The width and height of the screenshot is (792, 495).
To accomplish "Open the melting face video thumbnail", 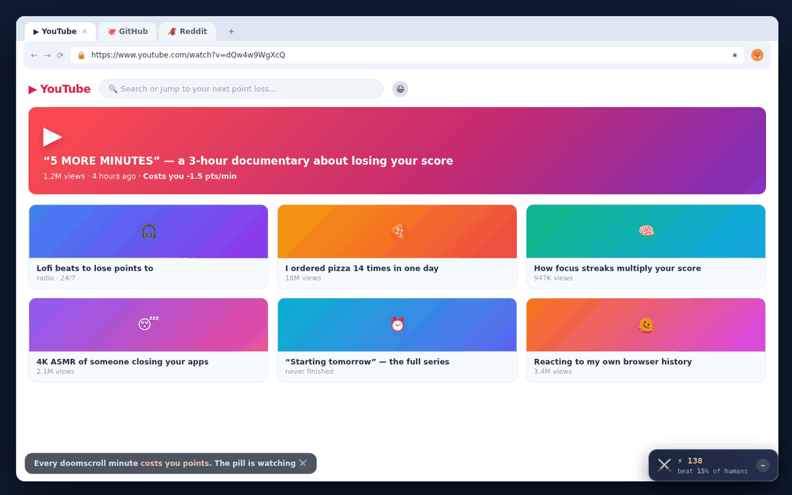I will coord(646,325).
